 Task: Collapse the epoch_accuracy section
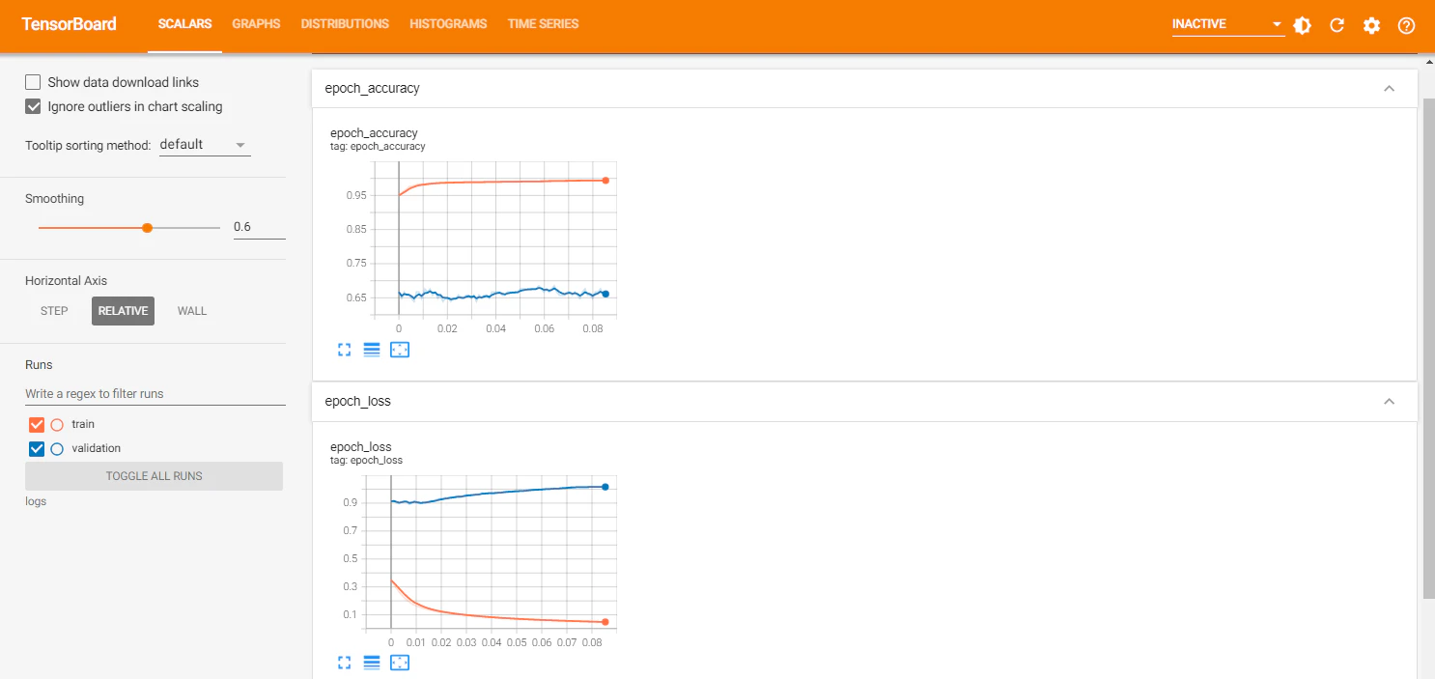(x=1389, y=88)
